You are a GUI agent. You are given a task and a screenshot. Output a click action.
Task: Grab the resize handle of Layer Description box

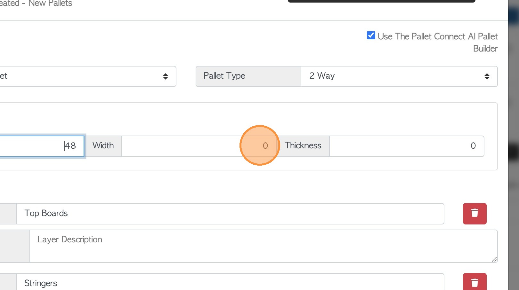click(x=494, y=259)
